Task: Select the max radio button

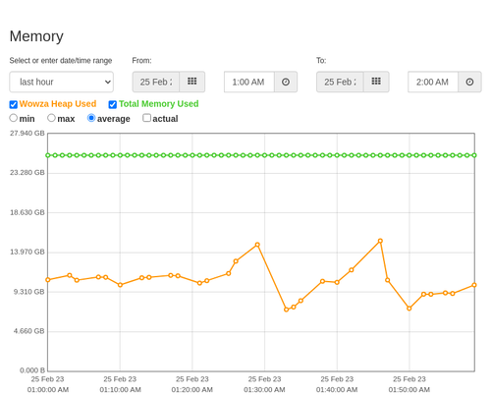Action: [x=51, y=118]
